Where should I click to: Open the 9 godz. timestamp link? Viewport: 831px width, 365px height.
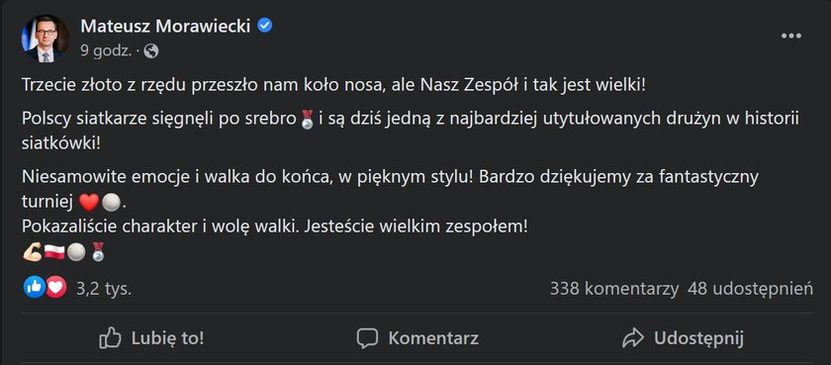106,50
